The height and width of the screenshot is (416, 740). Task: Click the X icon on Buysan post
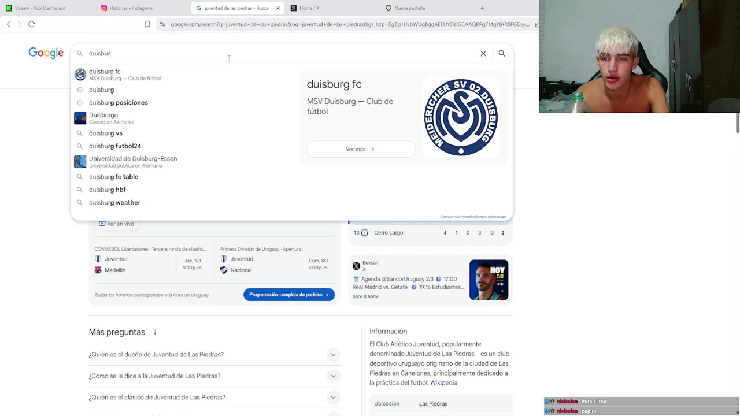point(356,266)
